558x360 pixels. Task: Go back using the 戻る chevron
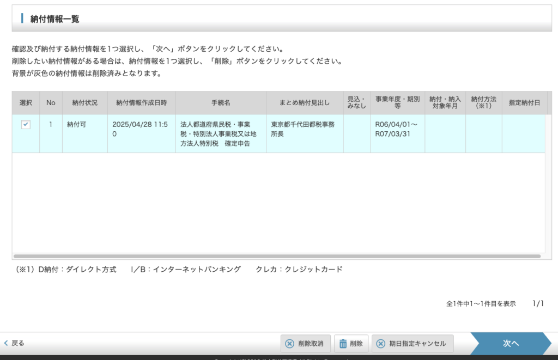(x=6, y=343)
